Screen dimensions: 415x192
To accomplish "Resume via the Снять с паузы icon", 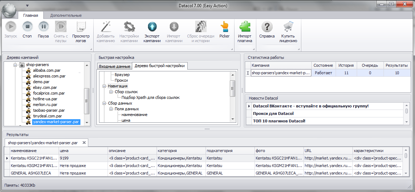I will point(61,27).
